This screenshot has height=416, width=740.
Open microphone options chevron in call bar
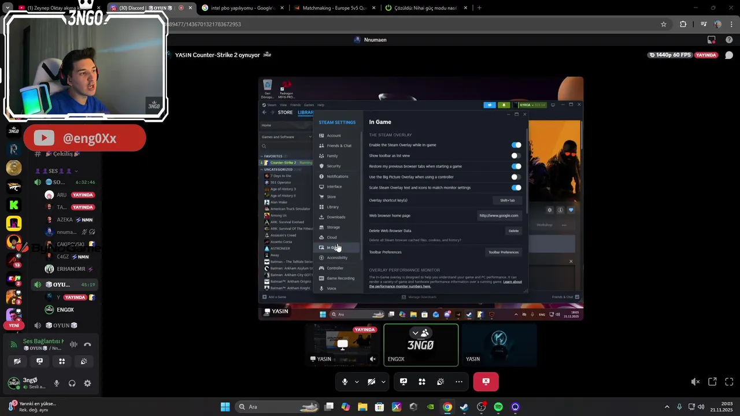[357, 382]
